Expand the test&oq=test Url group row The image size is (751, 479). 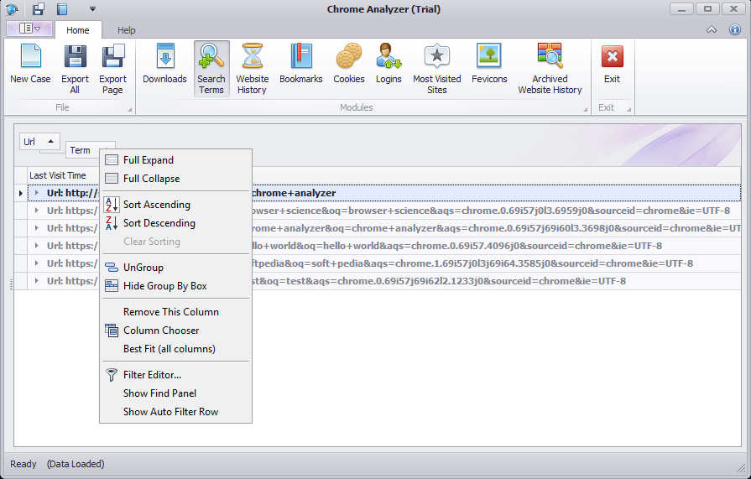click(x=36, y=281)
